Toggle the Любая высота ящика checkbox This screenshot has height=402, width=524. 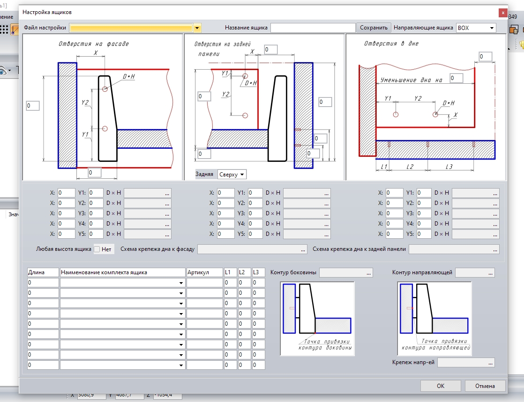(x=97, y=249)
